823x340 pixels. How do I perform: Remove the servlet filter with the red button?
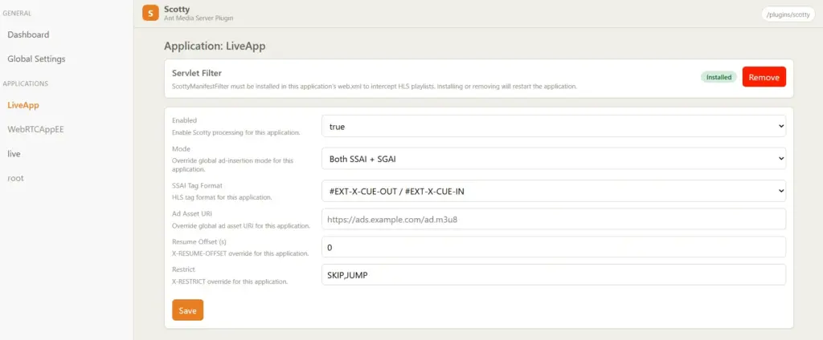tap(764, 77)
